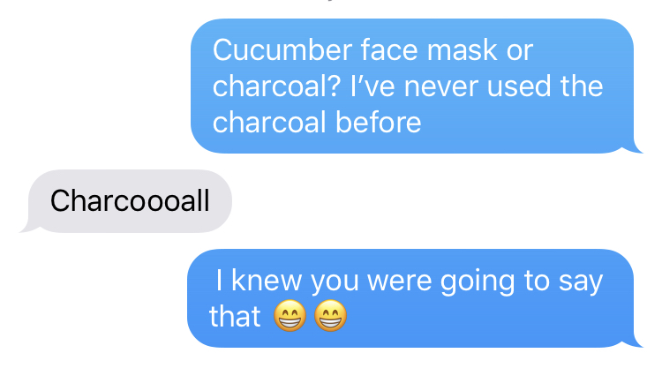Viewport: 662px width, 368px height.
Task: Click the word "Cucumber" in the first message
Action: (282, 50)
